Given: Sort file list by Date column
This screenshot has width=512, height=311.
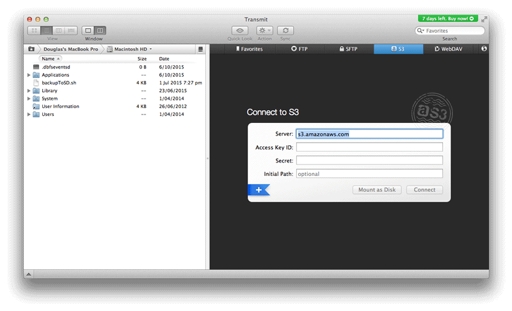Looking at the screenshot, I should point(164,59).
